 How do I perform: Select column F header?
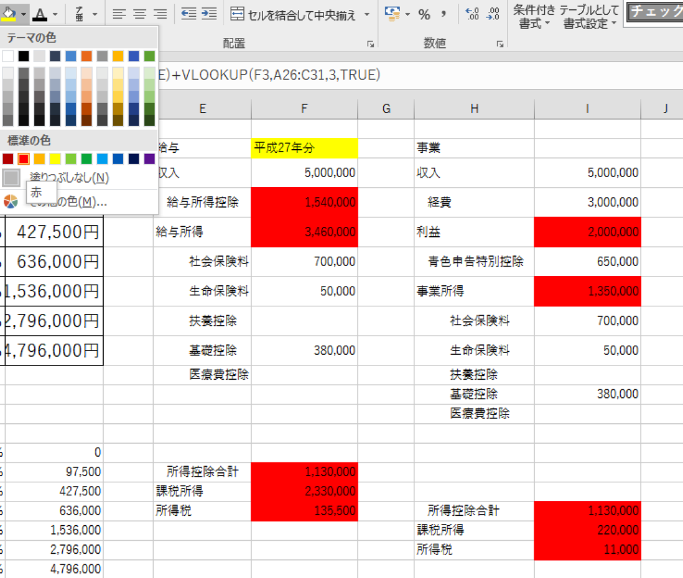coord(304,109)
